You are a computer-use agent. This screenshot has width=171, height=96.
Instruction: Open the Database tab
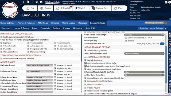(x=83, y=23)
